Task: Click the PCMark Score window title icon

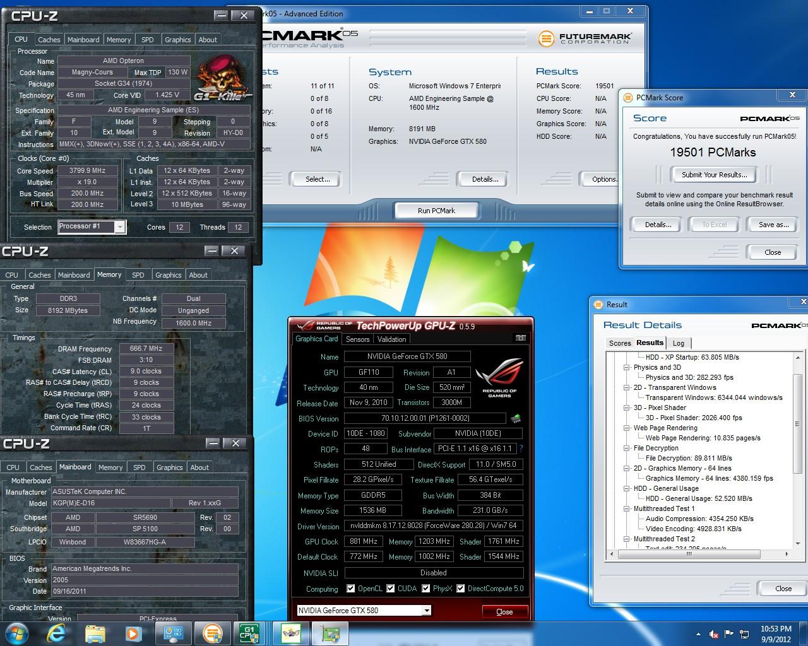Action: tap(628, 97)
